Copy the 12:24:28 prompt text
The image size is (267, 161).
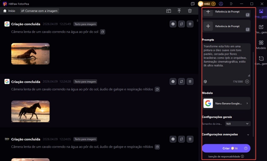click(157, 89)
